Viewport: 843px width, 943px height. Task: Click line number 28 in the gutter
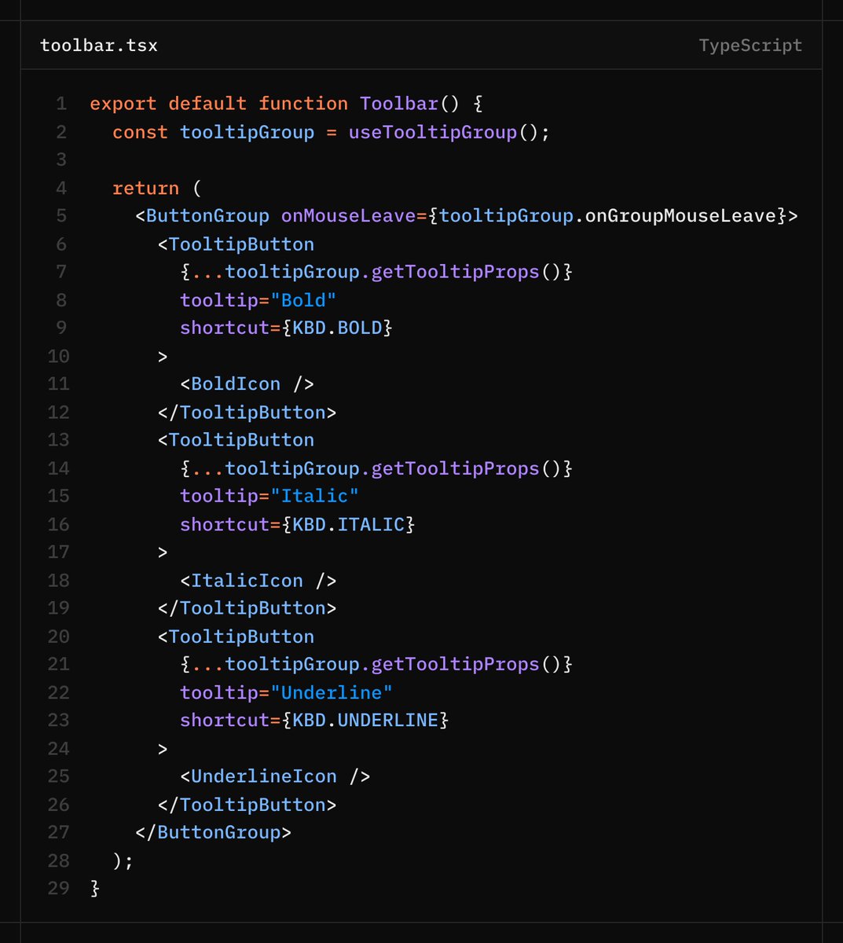point(58,860)
